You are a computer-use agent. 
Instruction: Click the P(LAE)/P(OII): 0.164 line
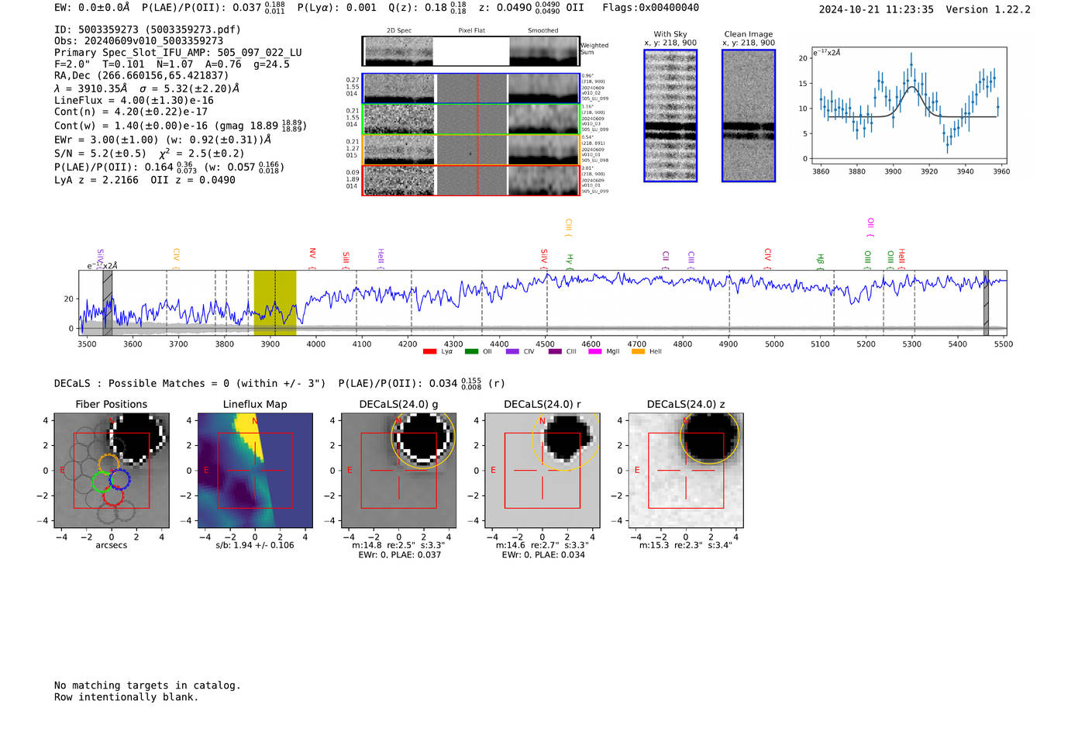click(170, 167)
